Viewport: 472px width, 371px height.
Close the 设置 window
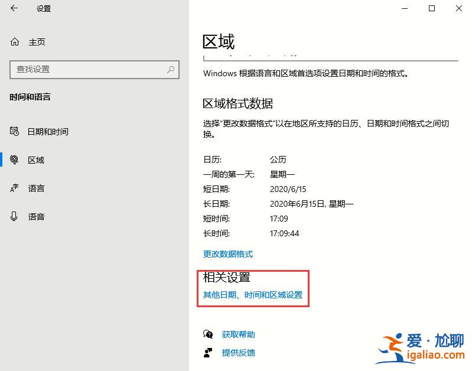click(x=459, y=8)
